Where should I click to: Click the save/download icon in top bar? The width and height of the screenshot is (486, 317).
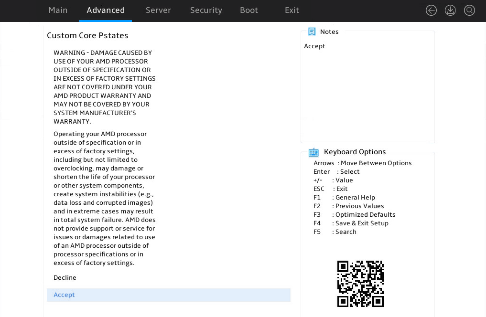tap(450, 10)
